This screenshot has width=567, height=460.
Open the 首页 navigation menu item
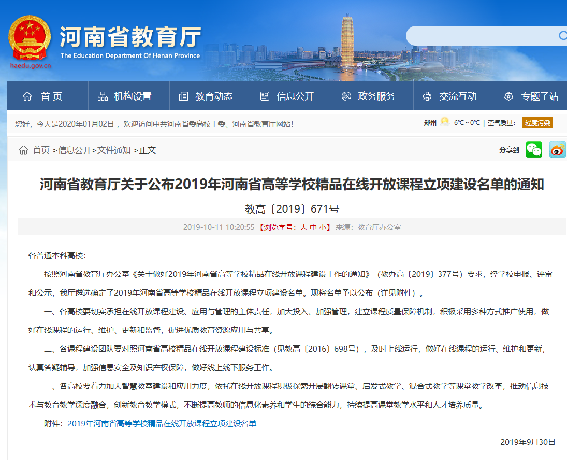[x=42, y=96]
